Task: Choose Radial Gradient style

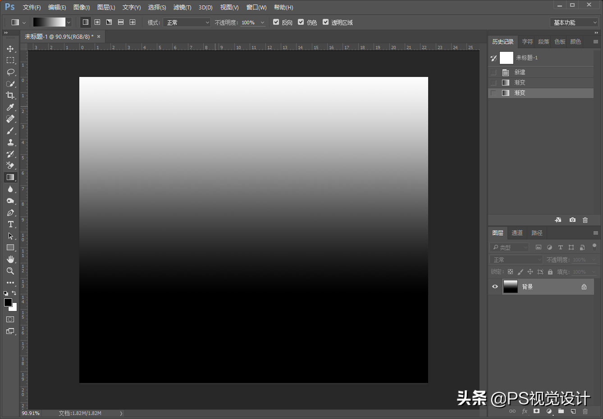Action: (x=97, y=22)
